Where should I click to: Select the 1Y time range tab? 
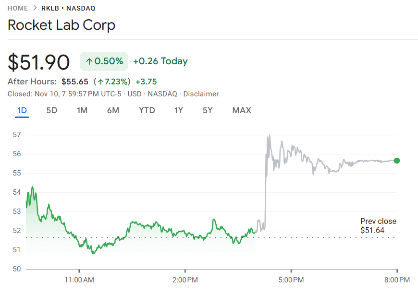(x=179, y=110)
